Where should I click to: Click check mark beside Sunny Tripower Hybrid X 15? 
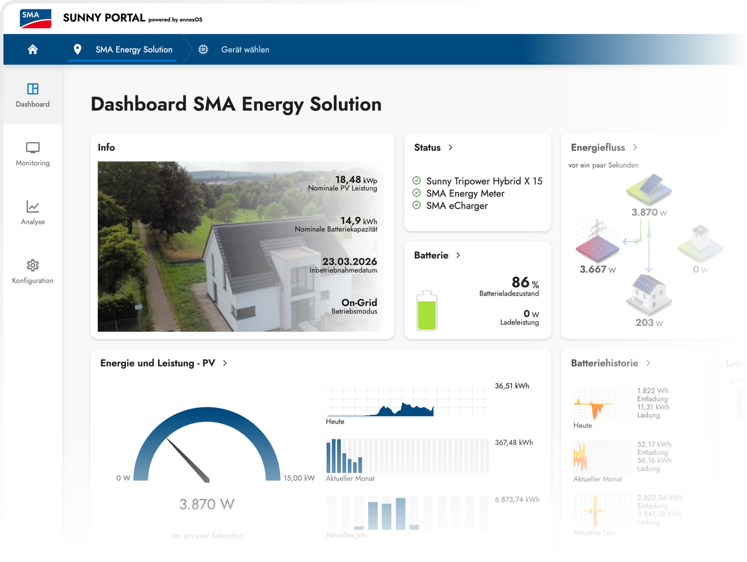[417, 181]
